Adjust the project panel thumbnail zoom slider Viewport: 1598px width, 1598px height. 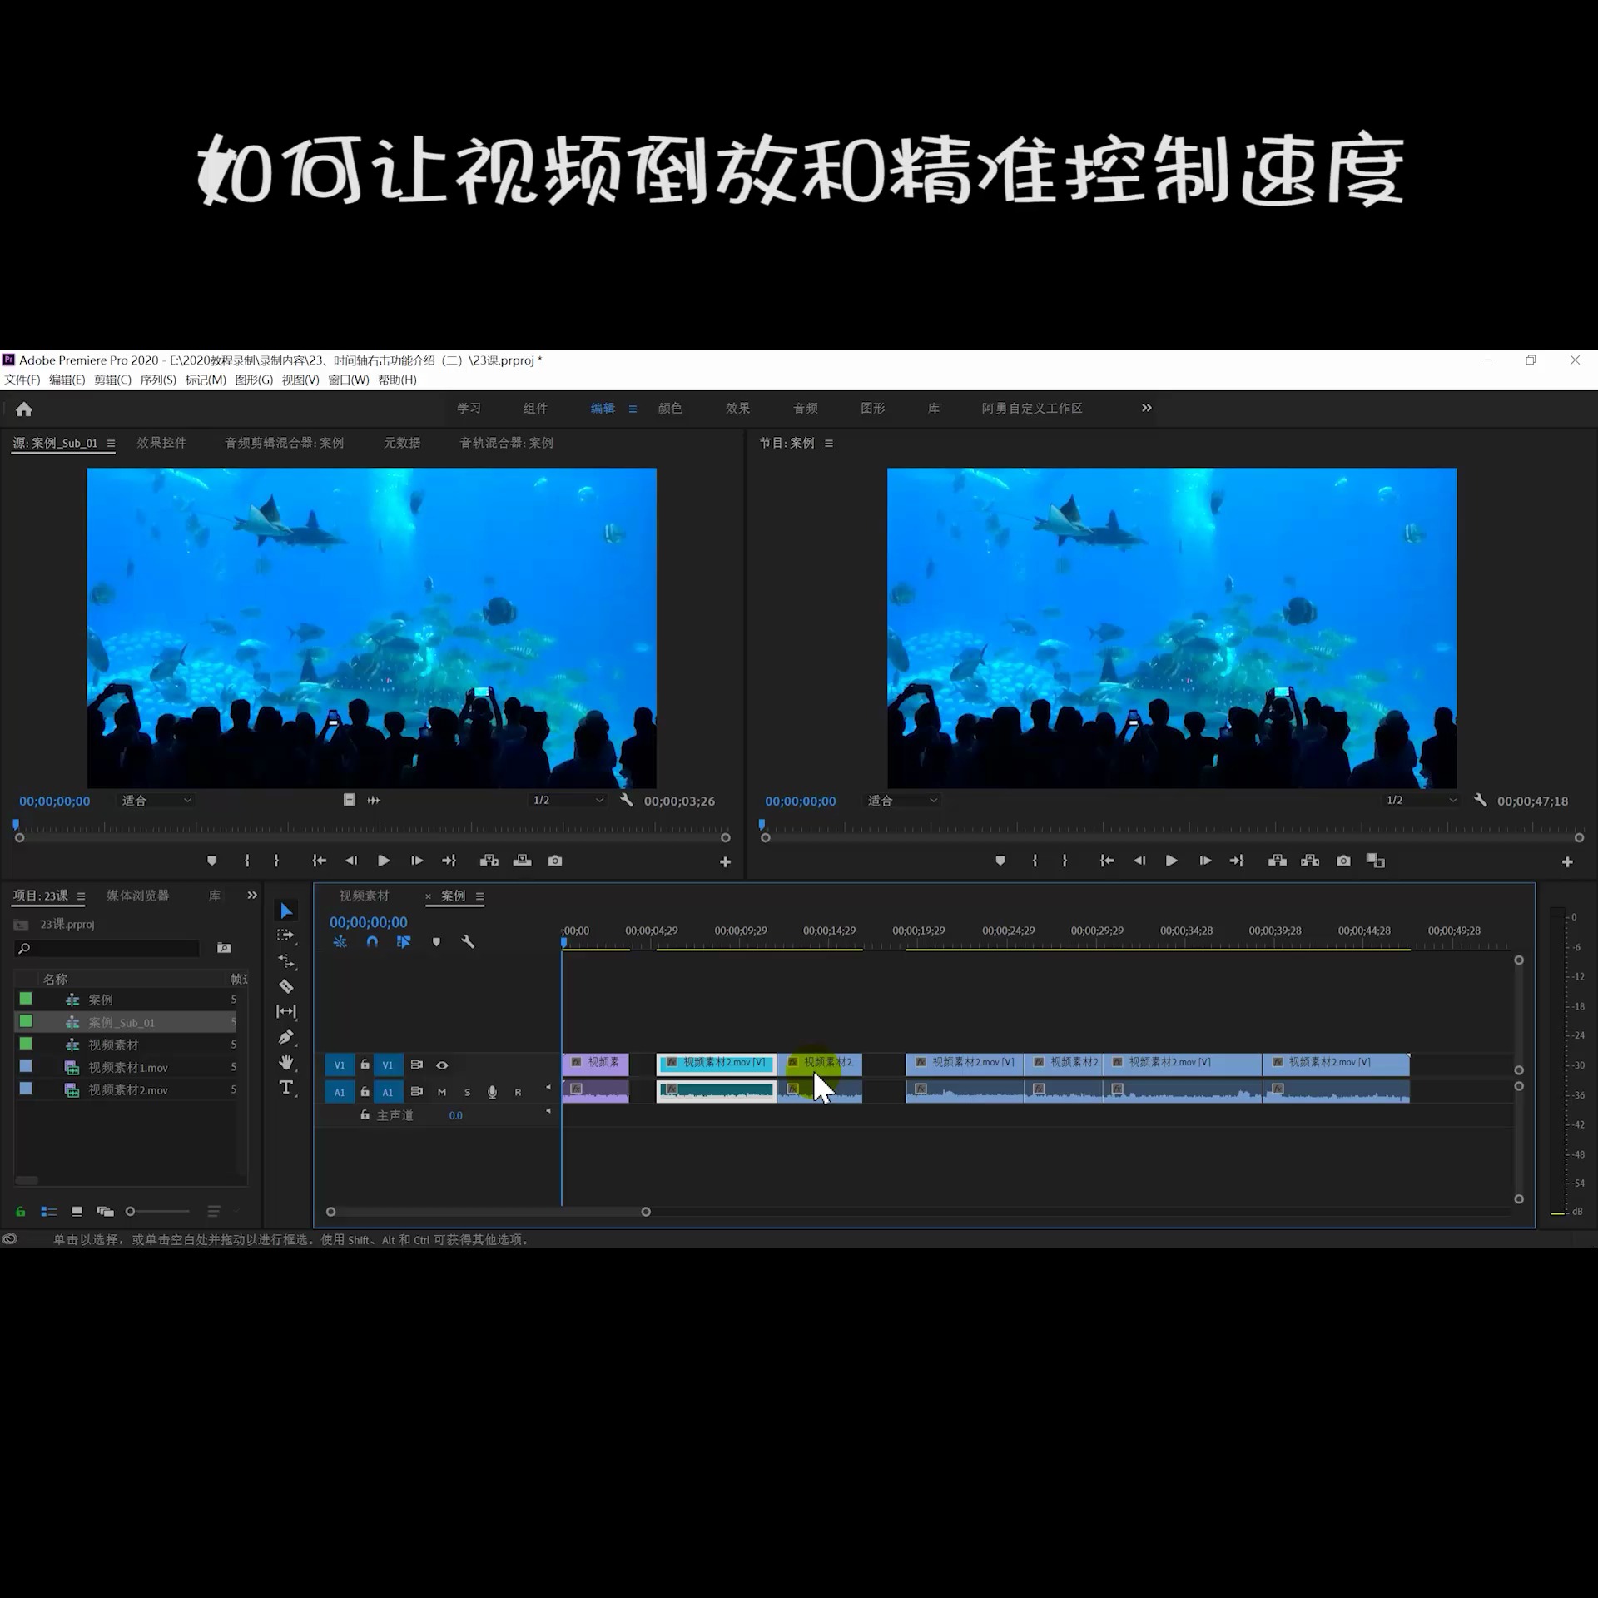[x=131, y=1212]
